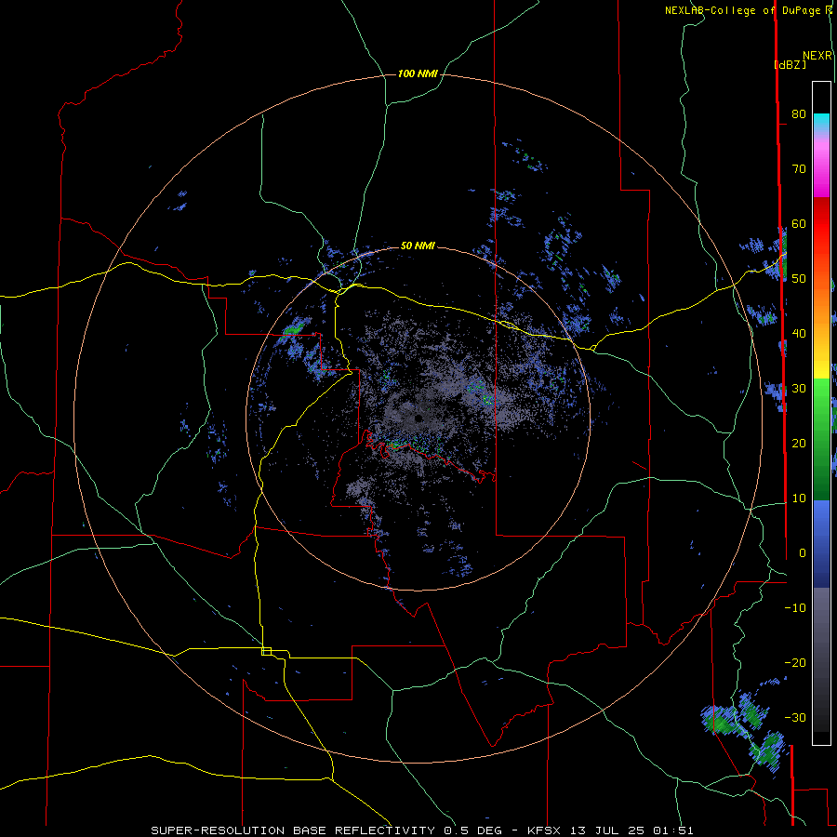Click the "NEXR" text above the scale

tap(817, 56)
